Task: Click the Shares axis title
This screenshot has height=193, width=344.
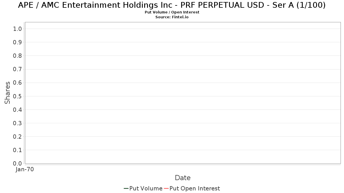Action: pos(7,93)
